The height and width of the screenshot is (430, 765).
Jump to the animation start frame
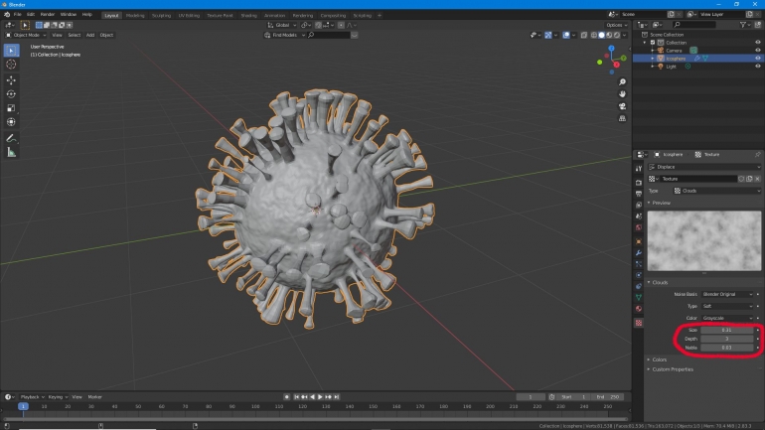click(296, 397)
